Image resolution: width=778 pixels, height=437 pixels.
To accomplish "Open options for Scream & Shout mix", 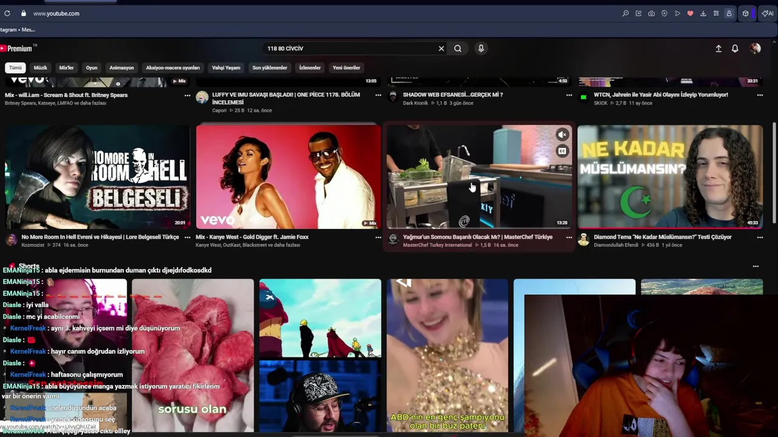I will pos(187,95).
